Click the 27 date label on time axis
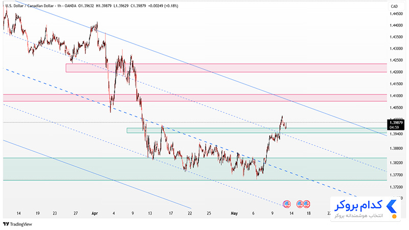The image size is (409, 230). pyautogui.click(x=76, y=213)
